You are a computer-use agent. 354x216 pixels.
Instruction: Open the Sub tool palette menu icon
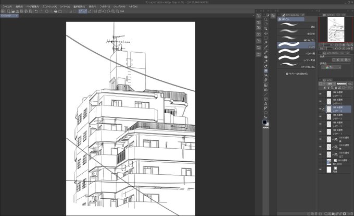coord(279,15)
